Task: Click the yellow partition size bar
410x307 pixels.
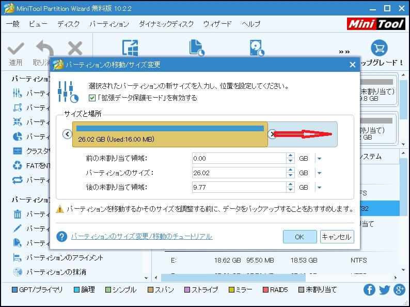Action: [x=169, y=135]
